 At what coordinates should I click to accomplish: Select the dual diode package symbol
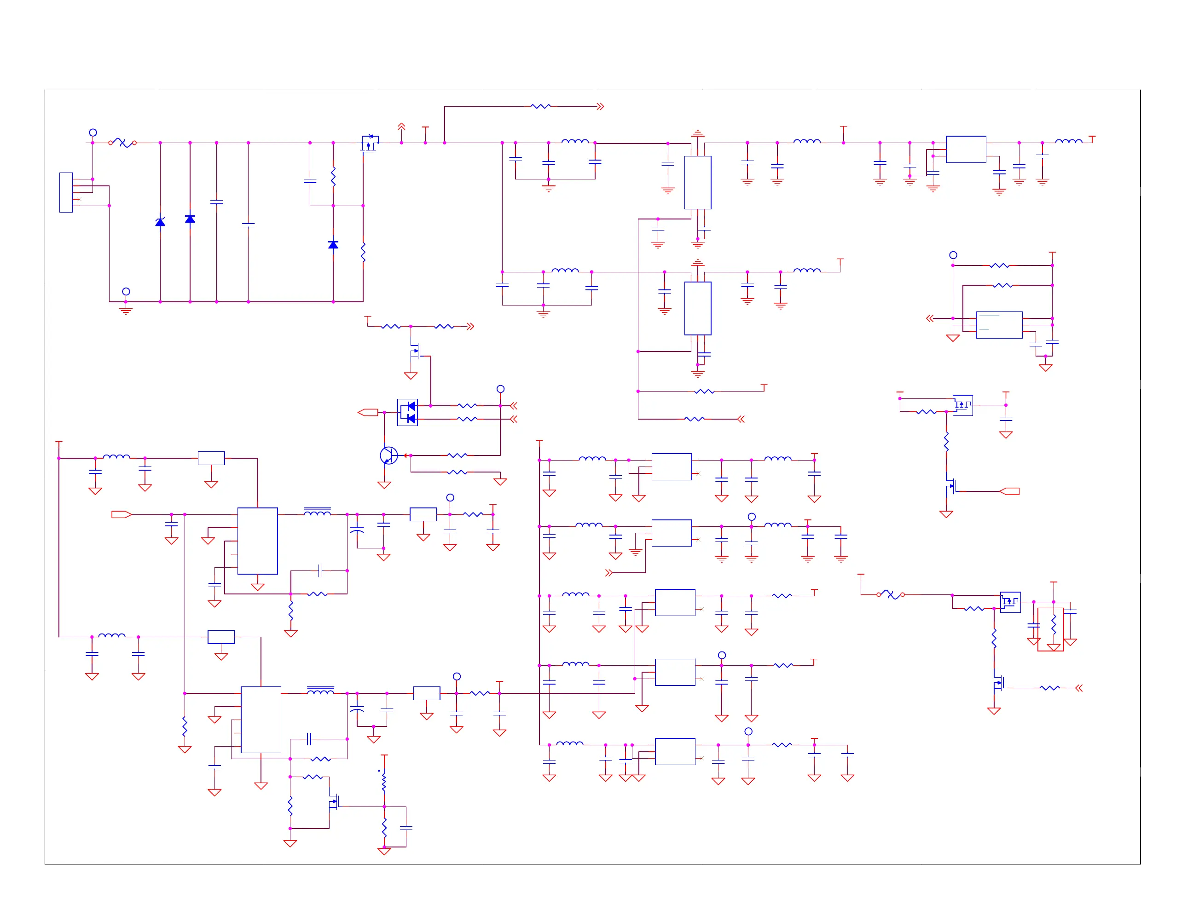[x=407, y=412]
